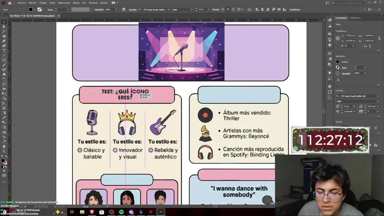Click Carácter link in control bar
Screen dimensions: 384x216
(x=133, y=10)
